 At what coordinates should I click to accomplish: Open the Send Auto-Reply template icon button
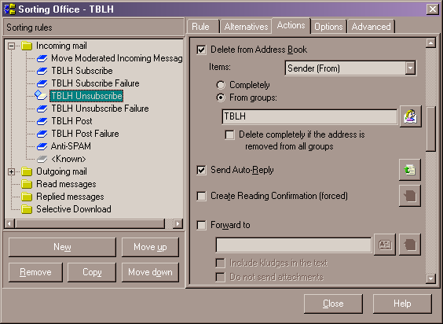point(410,170)
